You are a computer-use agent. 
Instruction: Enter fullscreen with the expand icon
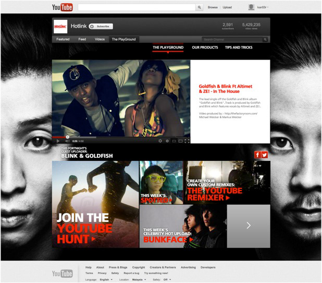[187, 141]
